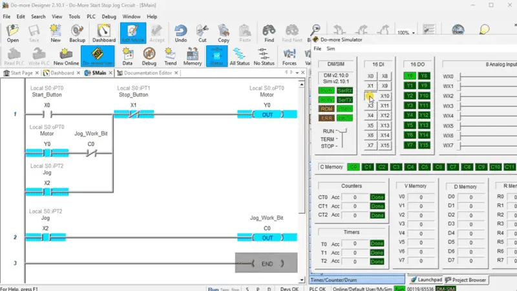Click the Read PLC icon
This screenshot has width=517, height=291.
click(14, 56)
